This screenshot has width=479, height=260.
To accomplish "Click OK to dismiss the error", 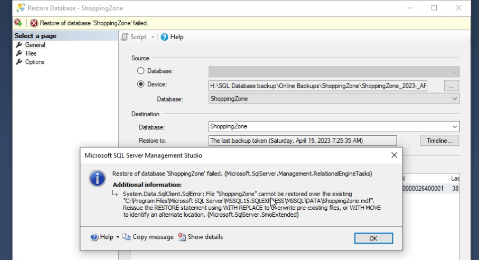I will click(373, 238).
